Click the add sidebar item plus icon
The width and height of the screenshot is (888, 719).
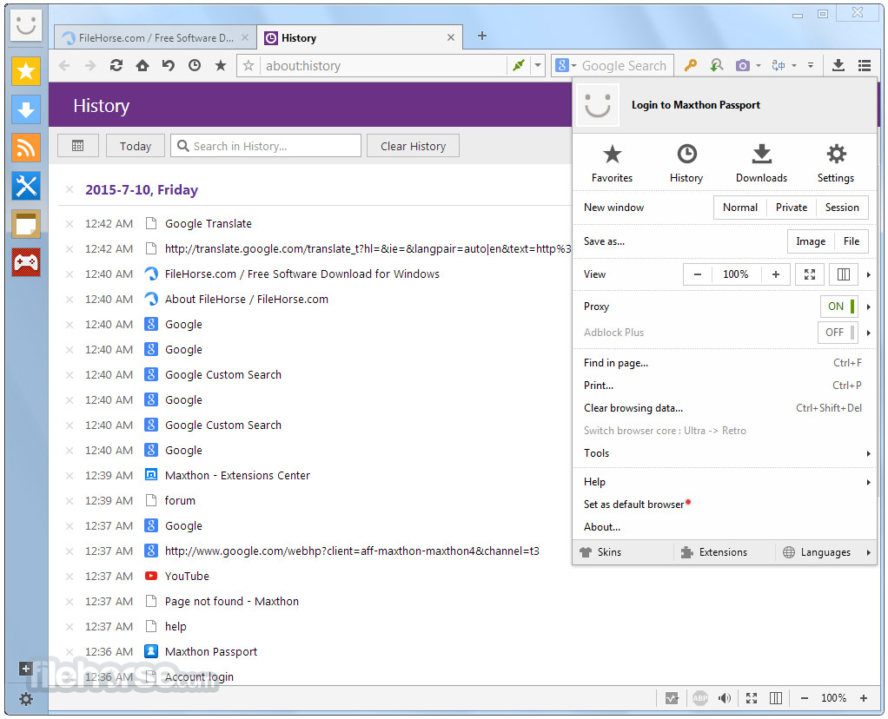(x=25, y=669)
